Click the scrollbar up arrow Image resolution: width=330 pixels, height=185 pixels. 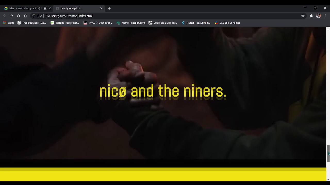click(328, 29)
